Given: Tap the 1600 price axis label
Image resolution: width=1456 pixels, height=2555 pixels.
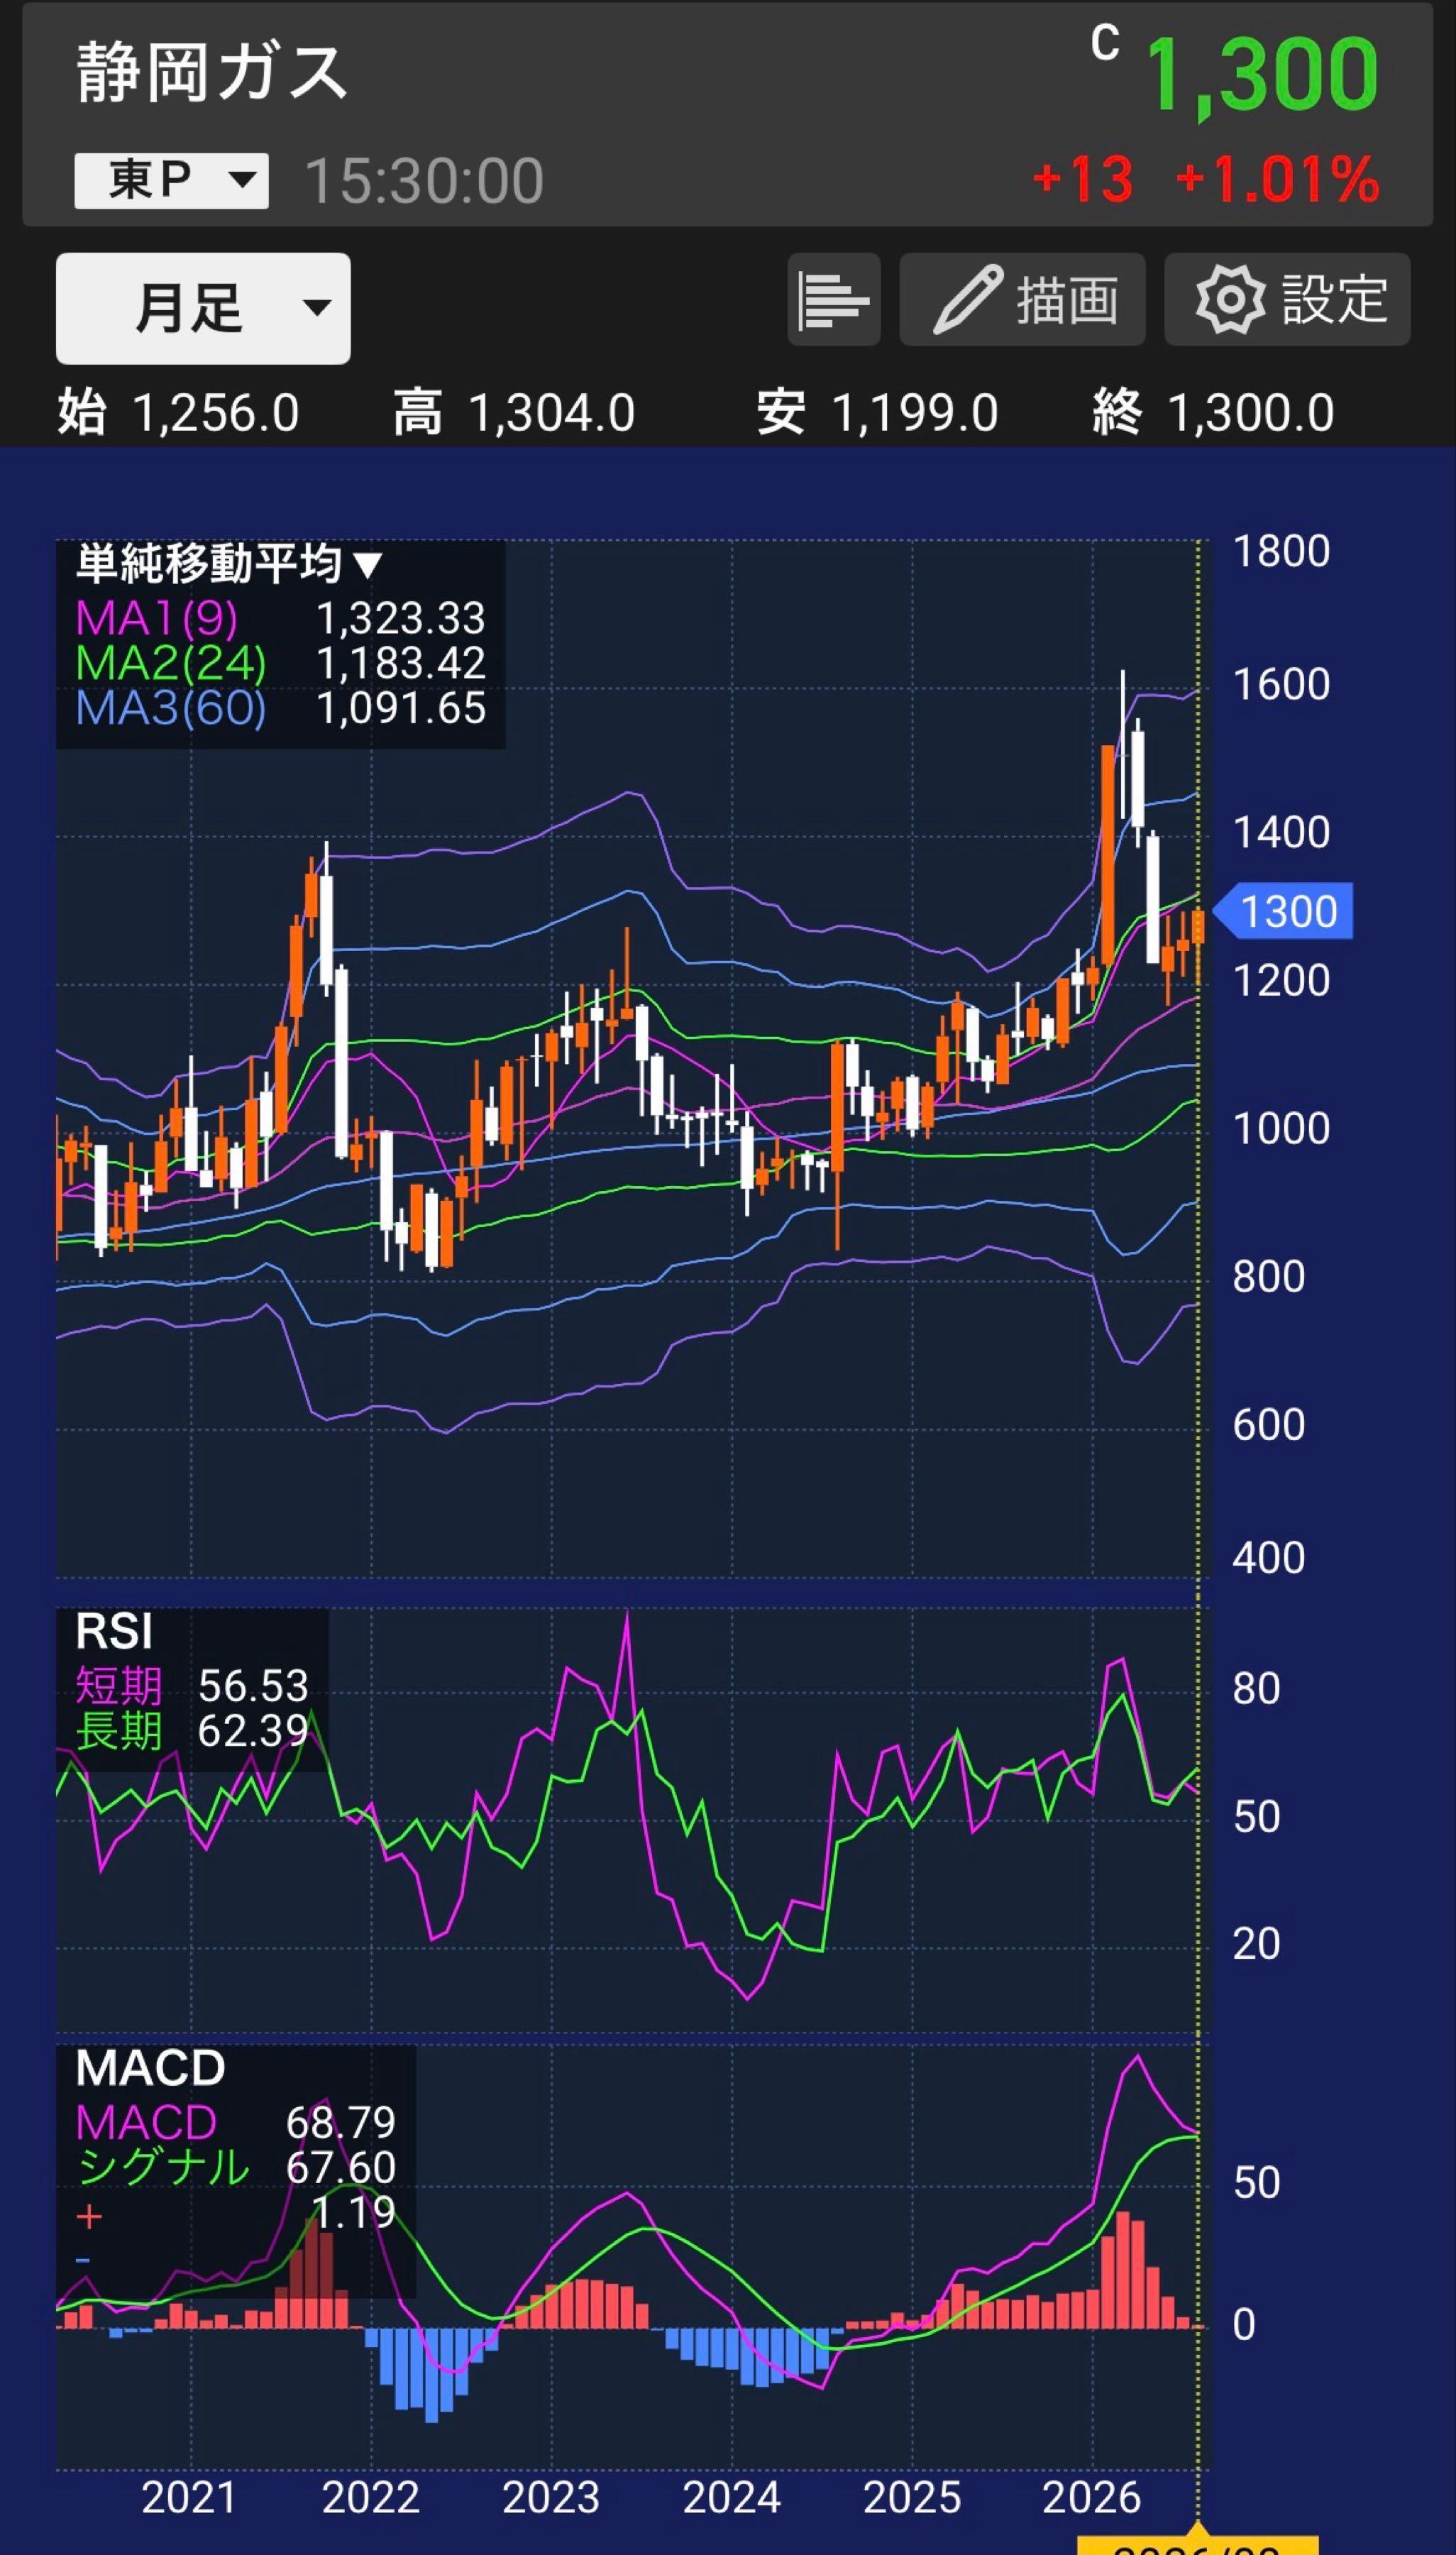Looking at the screenshot, I should pos(1281,685).
